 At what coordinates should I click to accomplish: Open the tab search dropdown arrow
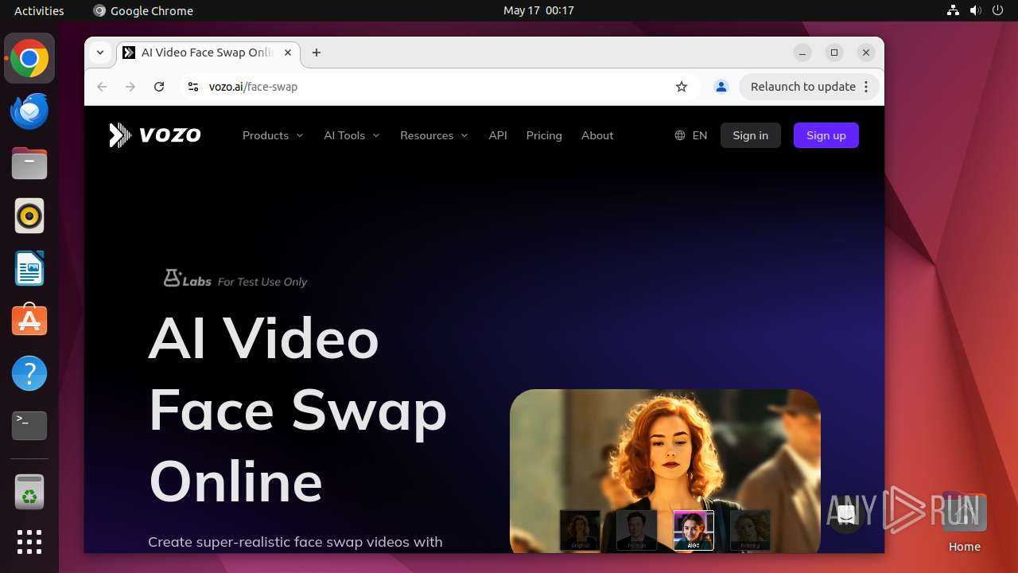point(100,53)
